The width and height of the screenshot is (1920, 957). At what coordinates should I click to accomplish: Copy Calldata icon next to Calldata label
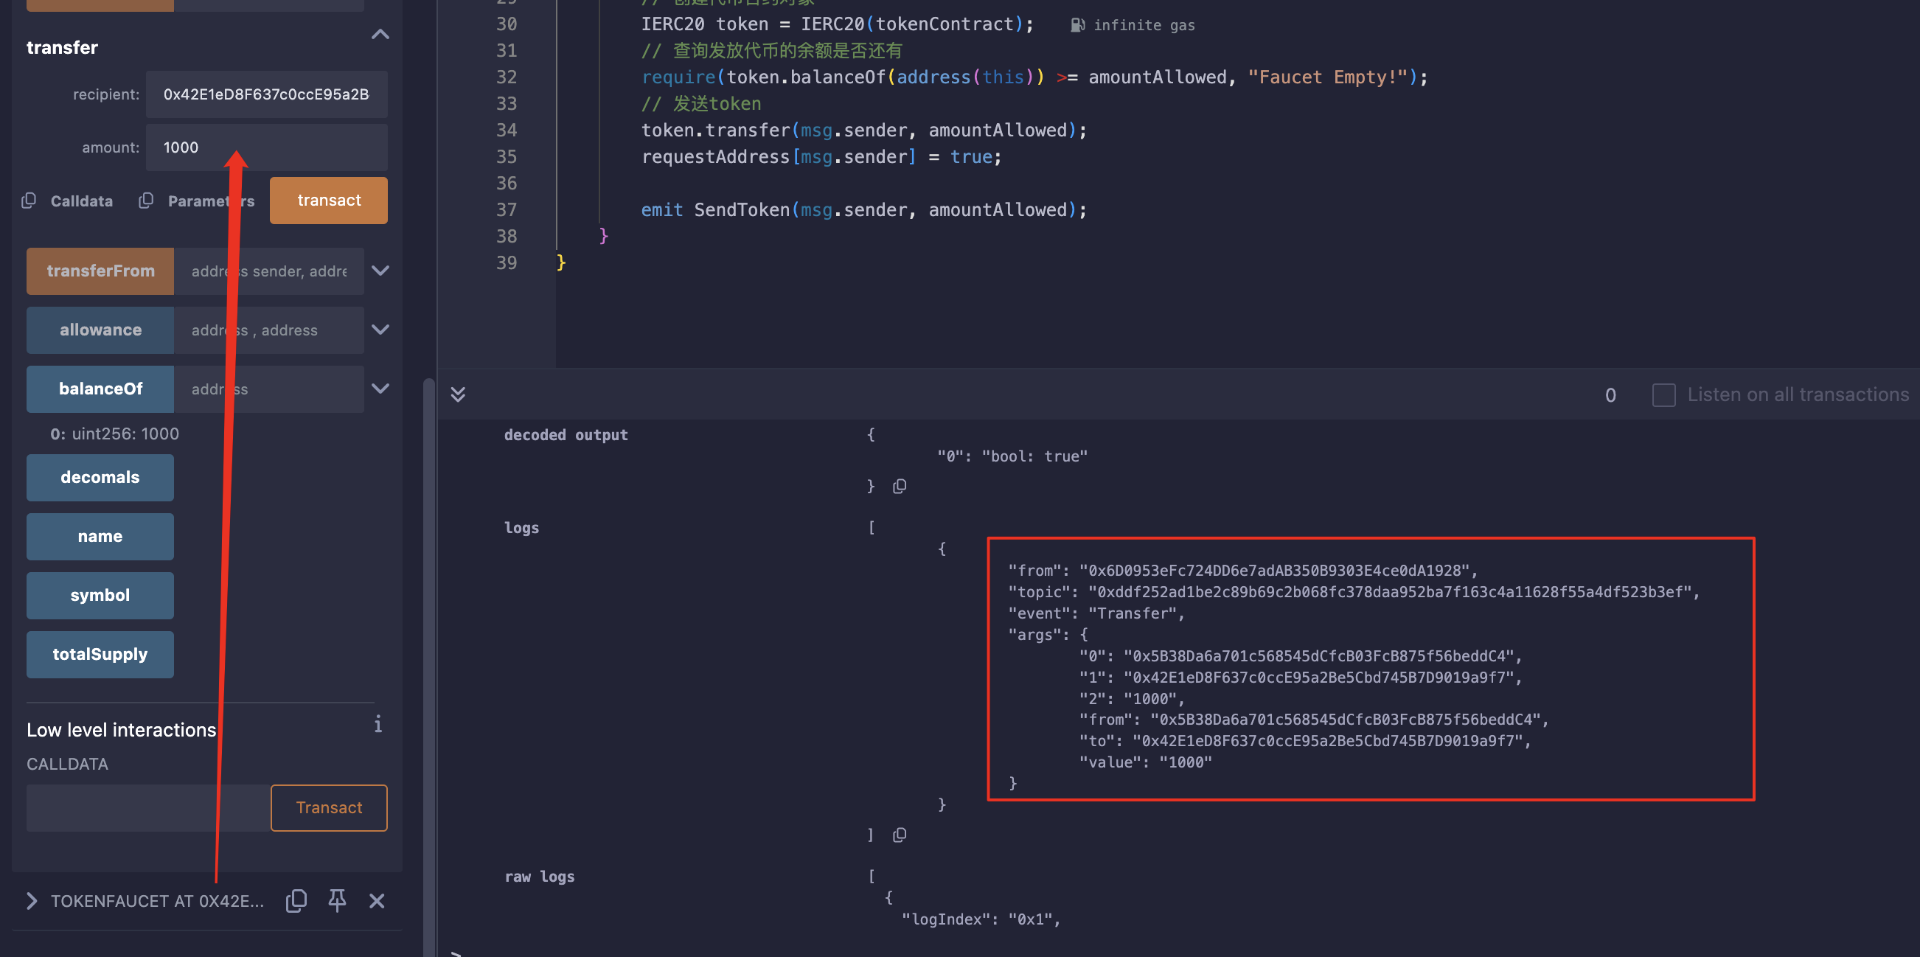[28, 201]
